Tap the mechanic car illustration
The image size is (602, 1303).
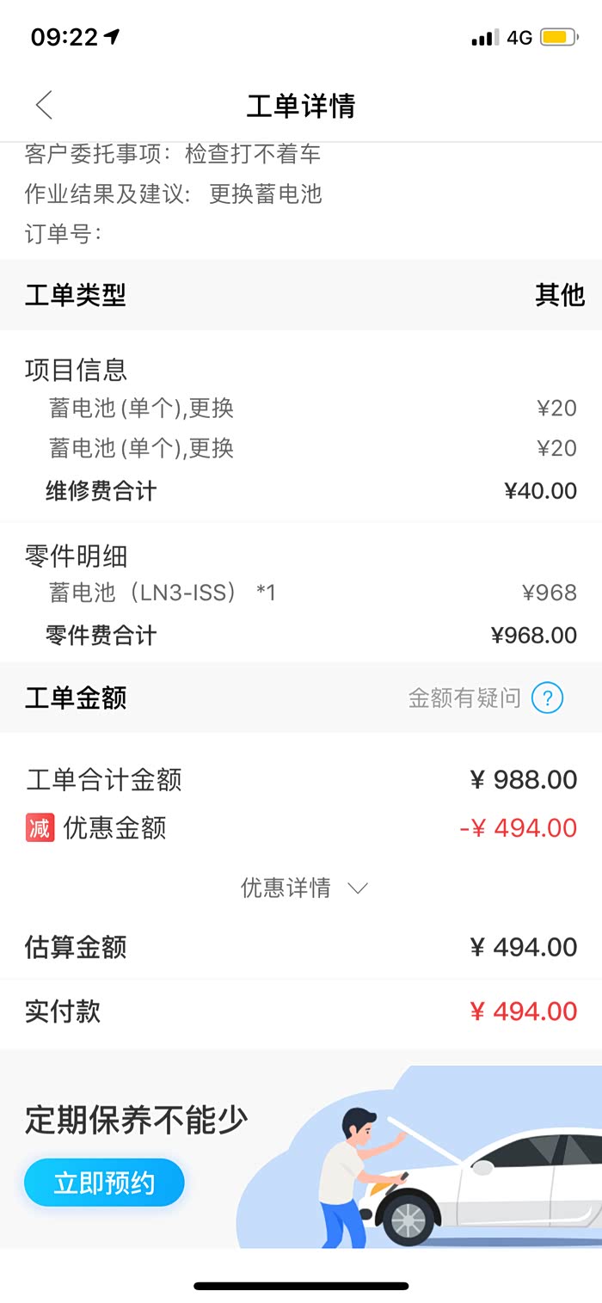(x=420, y=1157)
